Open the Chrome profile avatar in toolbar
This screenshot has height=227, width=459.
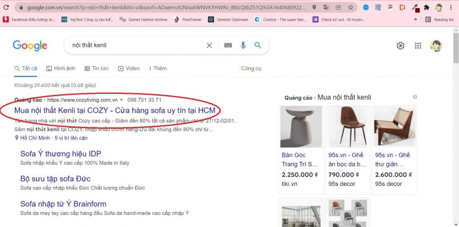[438, 7]
